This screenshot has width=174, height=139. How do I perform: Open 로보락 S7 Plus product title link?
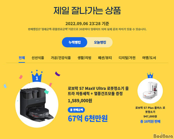(150, 110)
